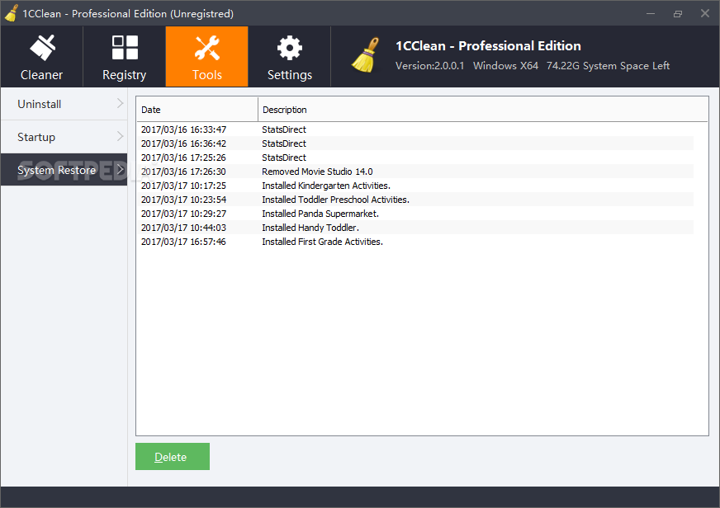This screenshot has height=508, width=720.
Task: Click the date 2017/03/17 10:23:54
Action: [x=183, y=200]
